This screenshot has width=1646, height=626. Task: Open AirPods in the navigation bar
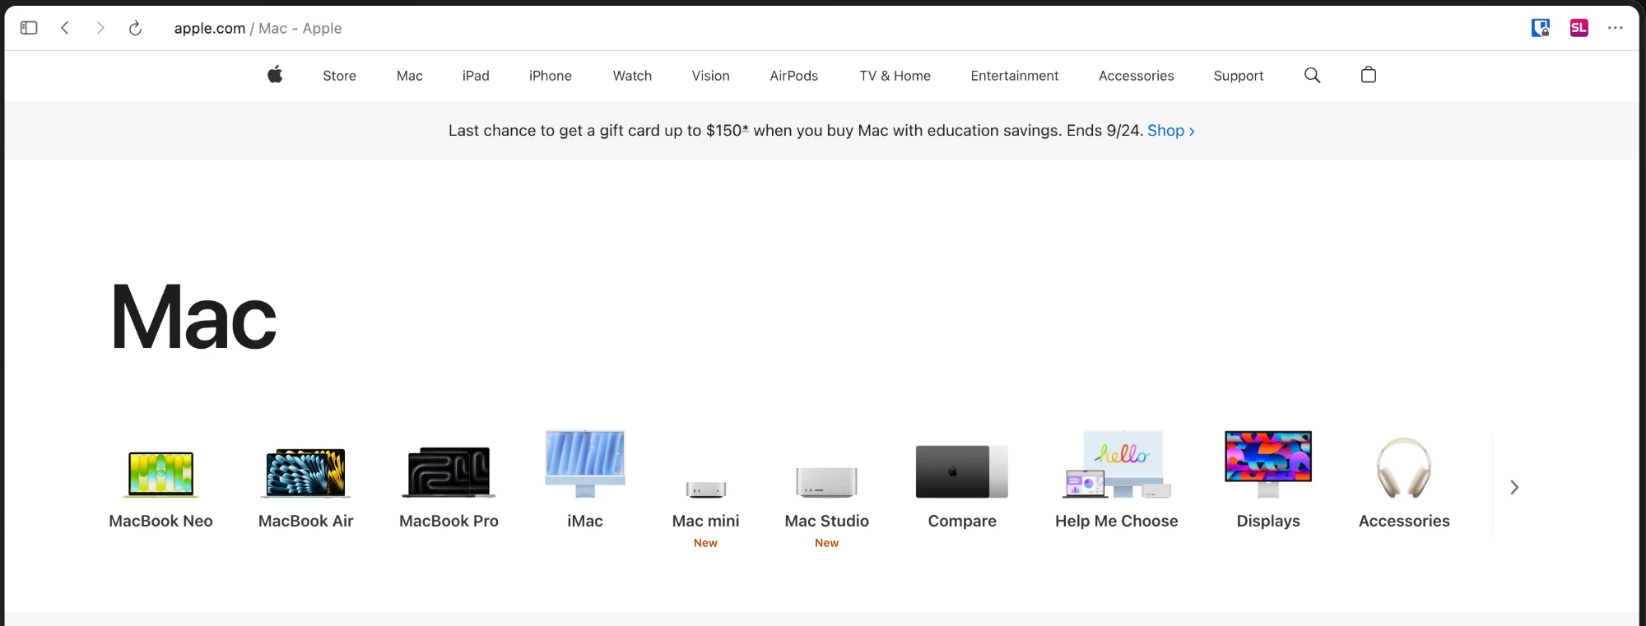pyautogui.click(x=793, y=76)
